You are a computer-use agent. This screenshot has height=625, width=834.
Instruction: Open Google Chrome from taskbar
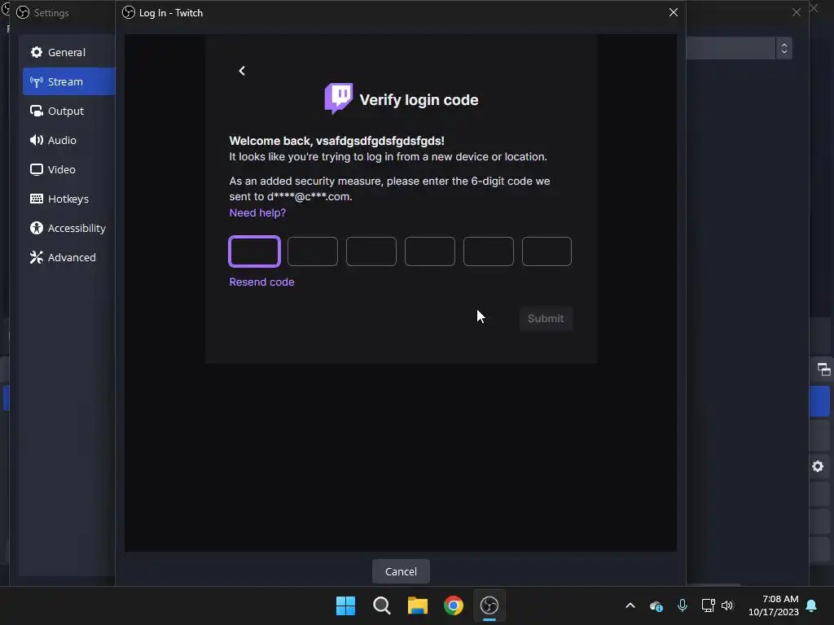(453, 605)
